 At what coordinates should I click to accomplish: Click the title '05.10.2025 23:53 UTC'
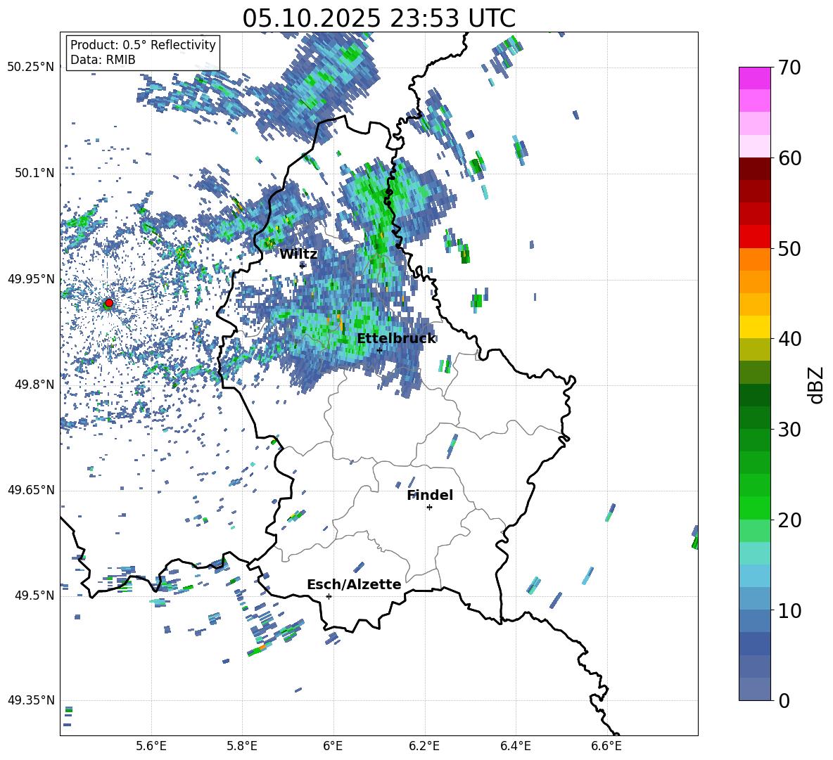[x=379, y=18]
